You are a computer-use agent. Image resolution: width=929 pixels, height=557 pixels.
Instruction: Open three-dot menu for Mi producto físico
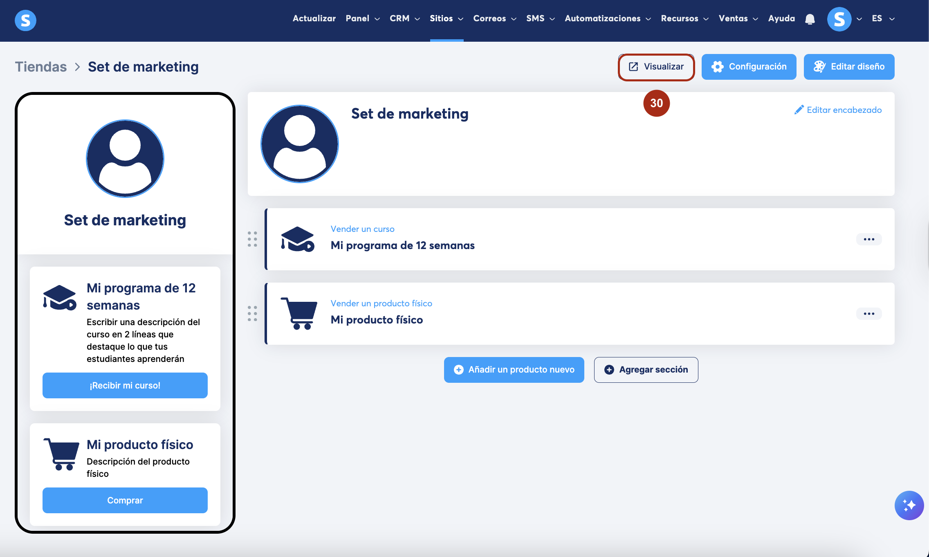click(869, 314)
